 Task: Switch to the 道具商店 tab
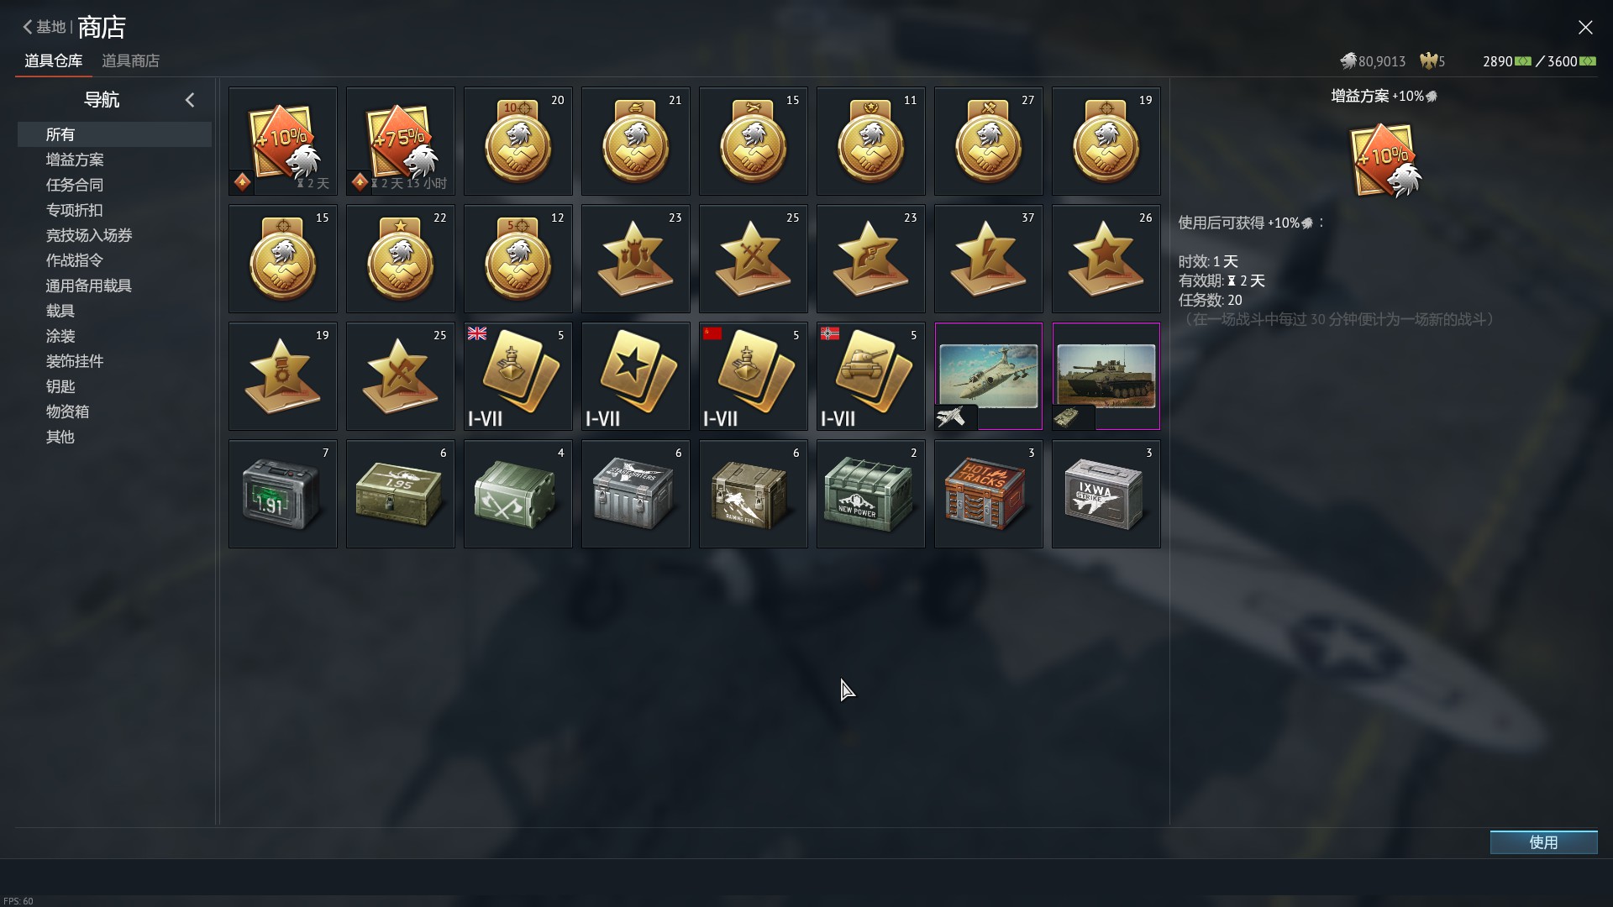tap(130, 60)
